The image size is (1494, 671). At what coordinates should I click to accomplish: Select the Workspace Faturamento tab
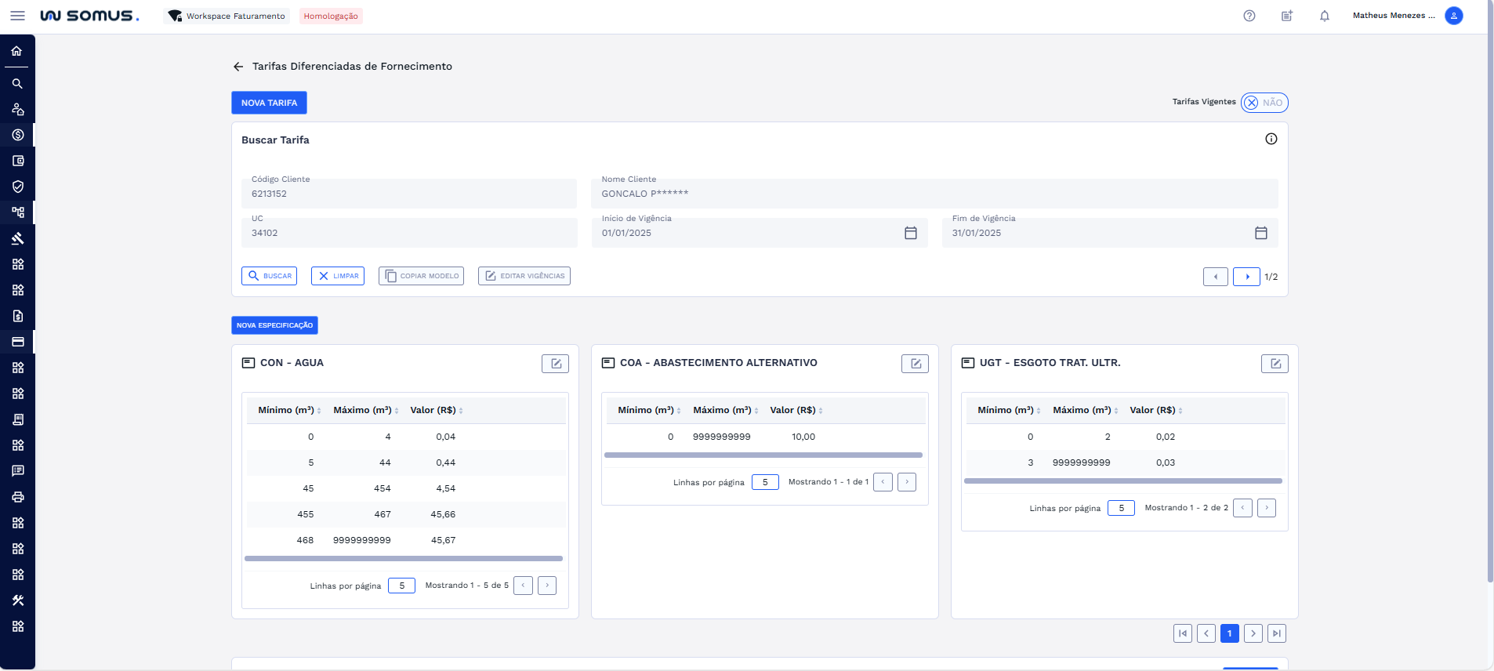point(227,16)
